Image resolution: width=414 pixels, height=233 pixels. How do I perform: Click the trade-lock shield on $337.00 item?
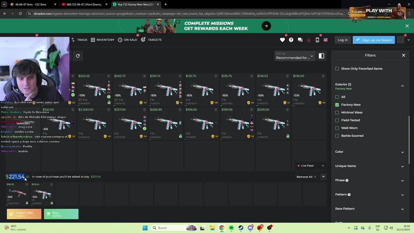(141, 136)
